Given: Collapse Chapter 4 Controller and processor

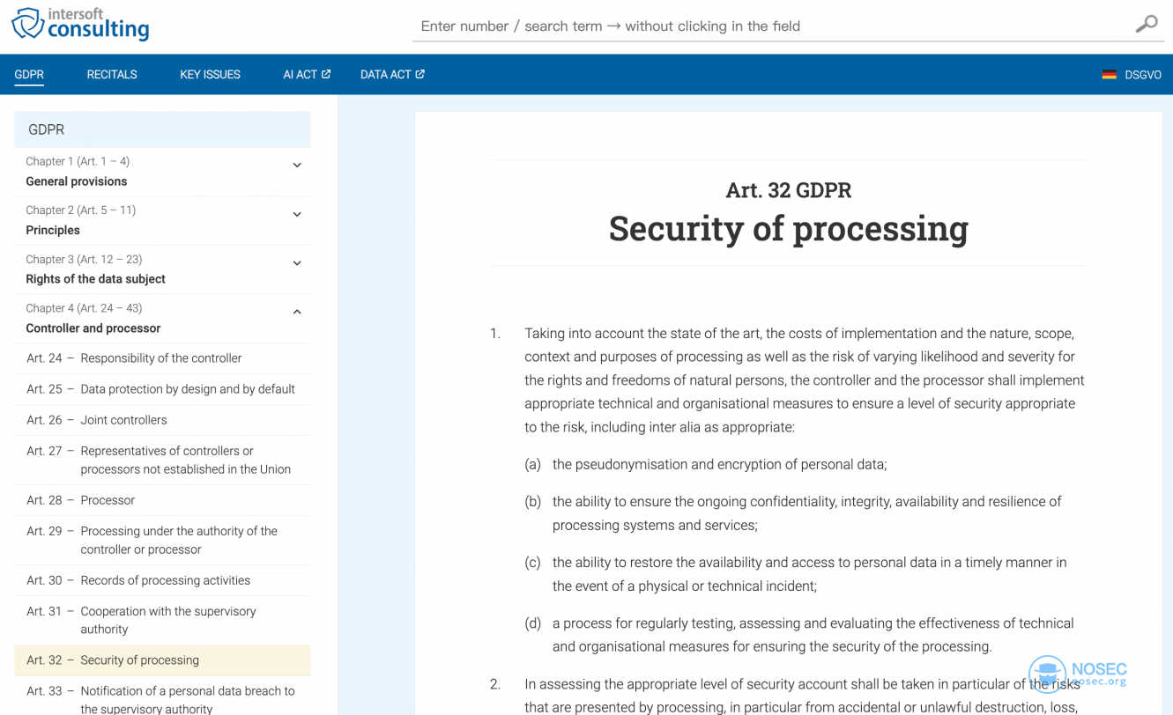Looking at the screenshot, I should pyautogui.click(x=297, y=313).
